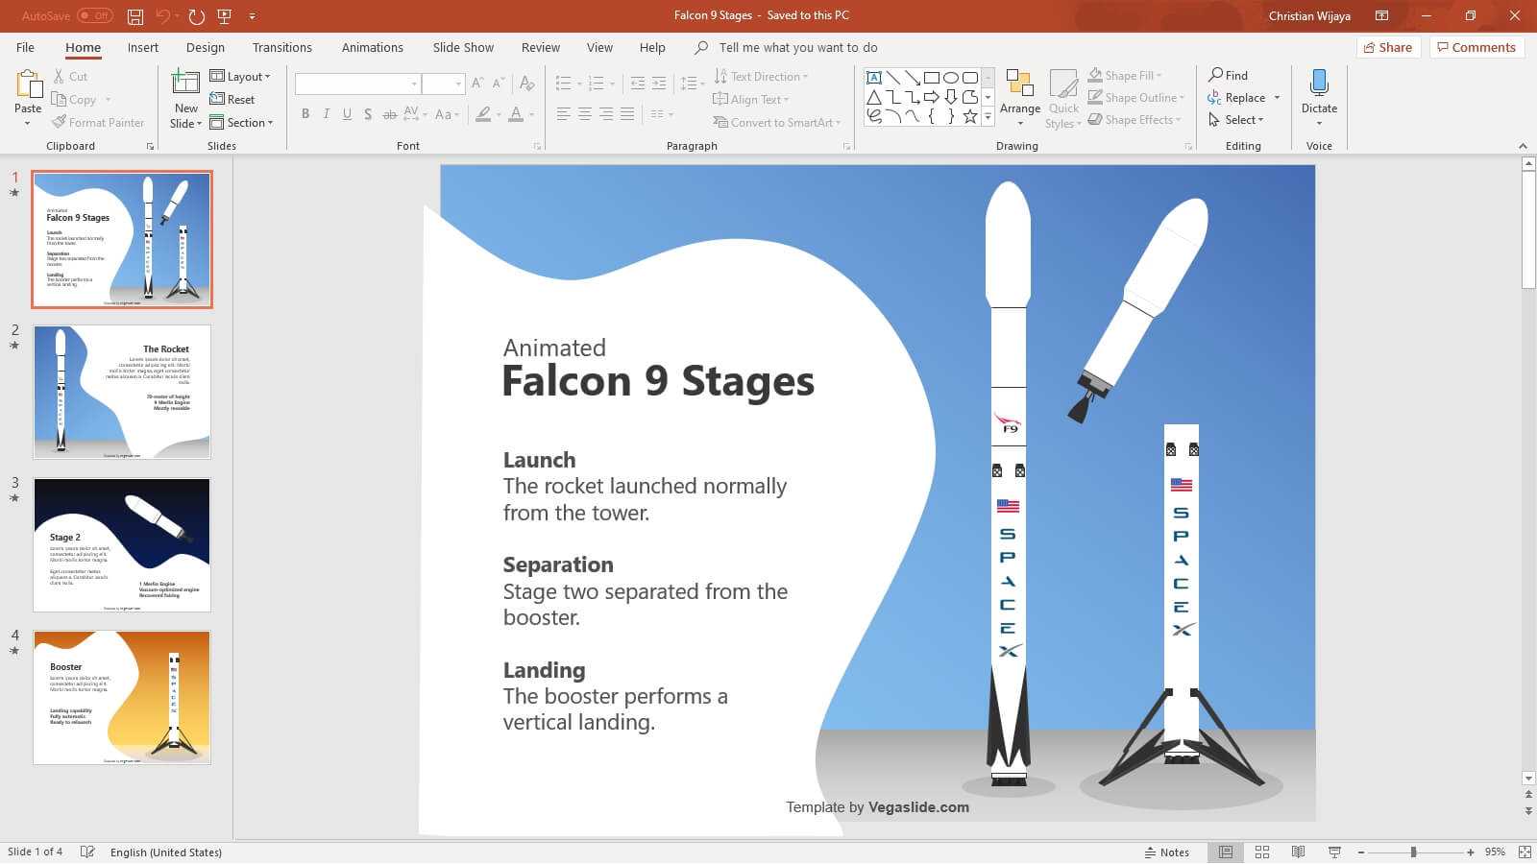
Task: Toggle right text alignment
Action: coord(606,114)
